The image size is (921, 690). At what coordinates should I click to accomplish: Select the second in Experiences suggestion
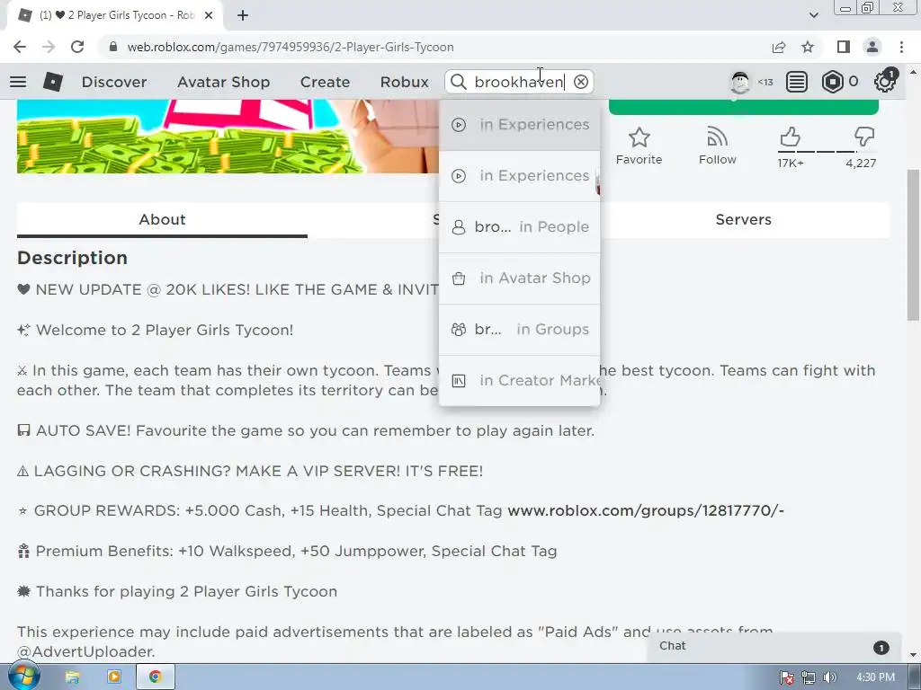point(519,176)
